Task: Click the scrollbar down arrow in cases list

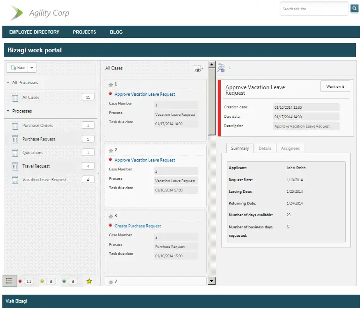Action: (x=211, y=281)
